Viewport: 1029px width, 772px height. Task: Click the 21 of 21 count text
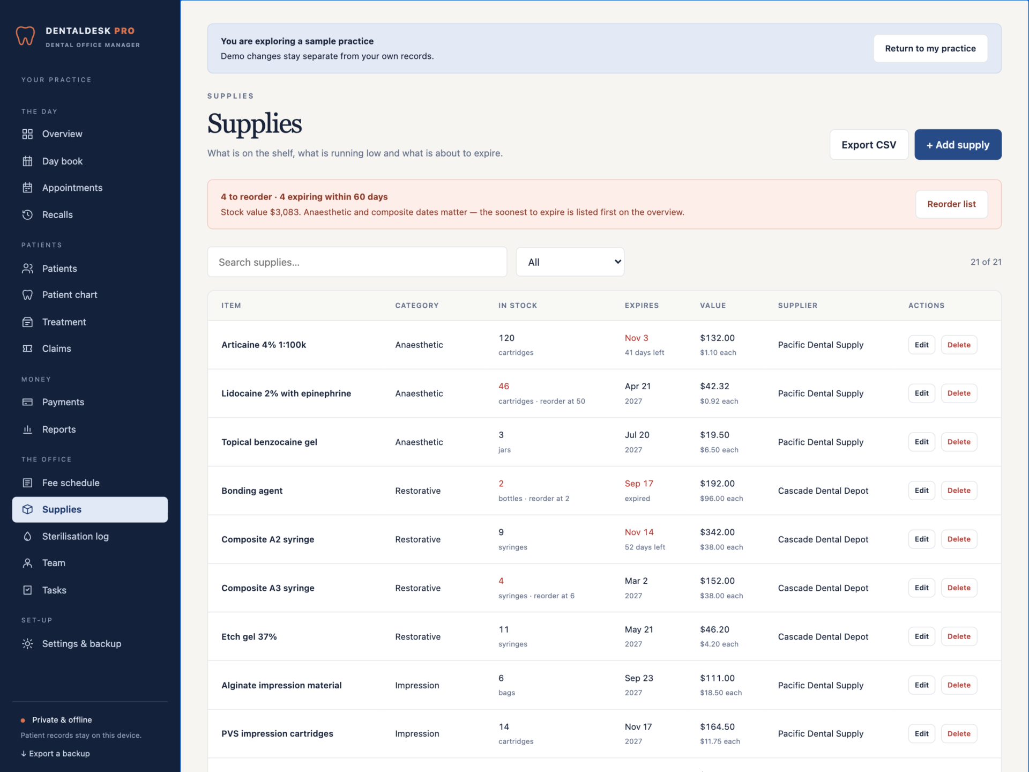986,262
